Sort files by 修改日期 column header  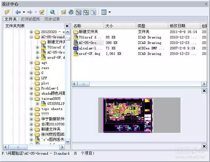click(x=177, y=26)
